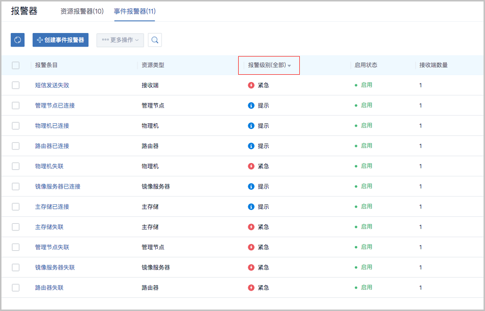Click the 创建事件报警器 button

pos(60,40)
